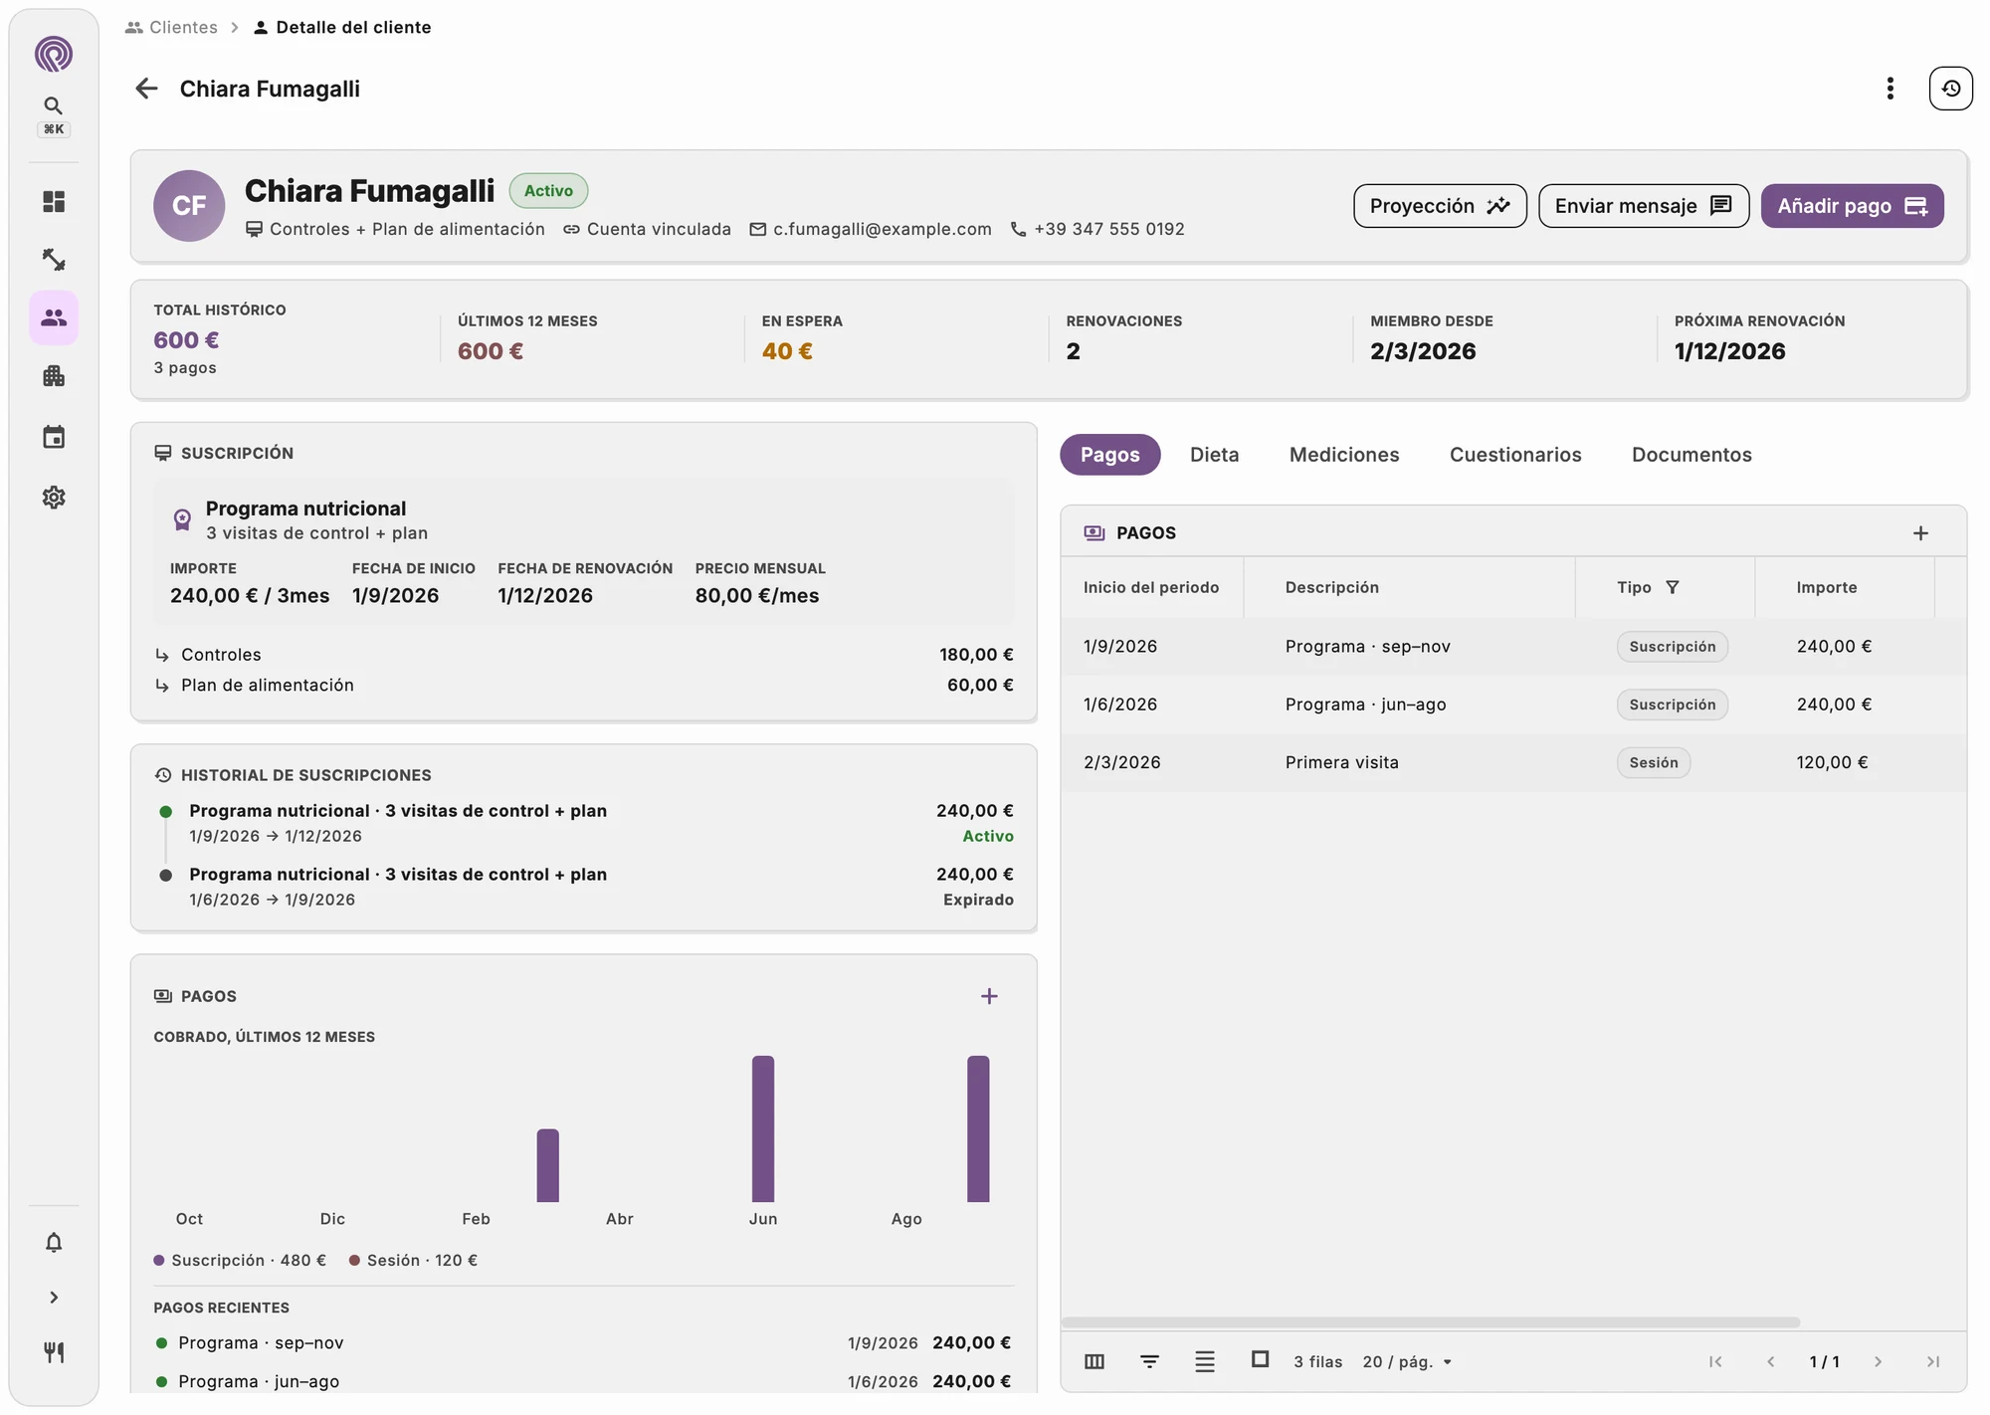Image resolution: width=1990 pixels, height=1415 pixels.
Task: Click the Enviar mensaje button
Action: click(1644, 206)
